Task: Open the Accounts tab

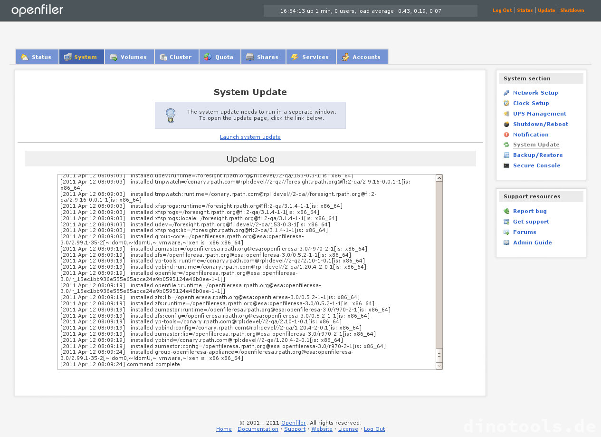Action: (x=362, y=57)
